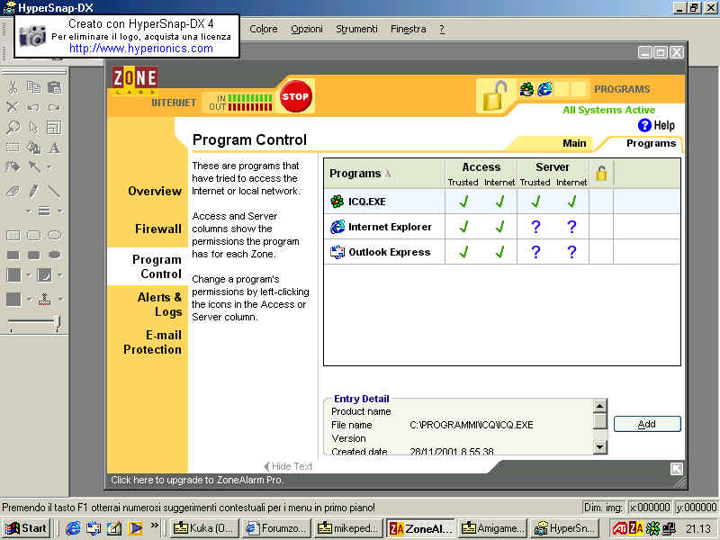
Task: Click Entry Detail scrollbar down arrow
Action: tap(599, 446)
